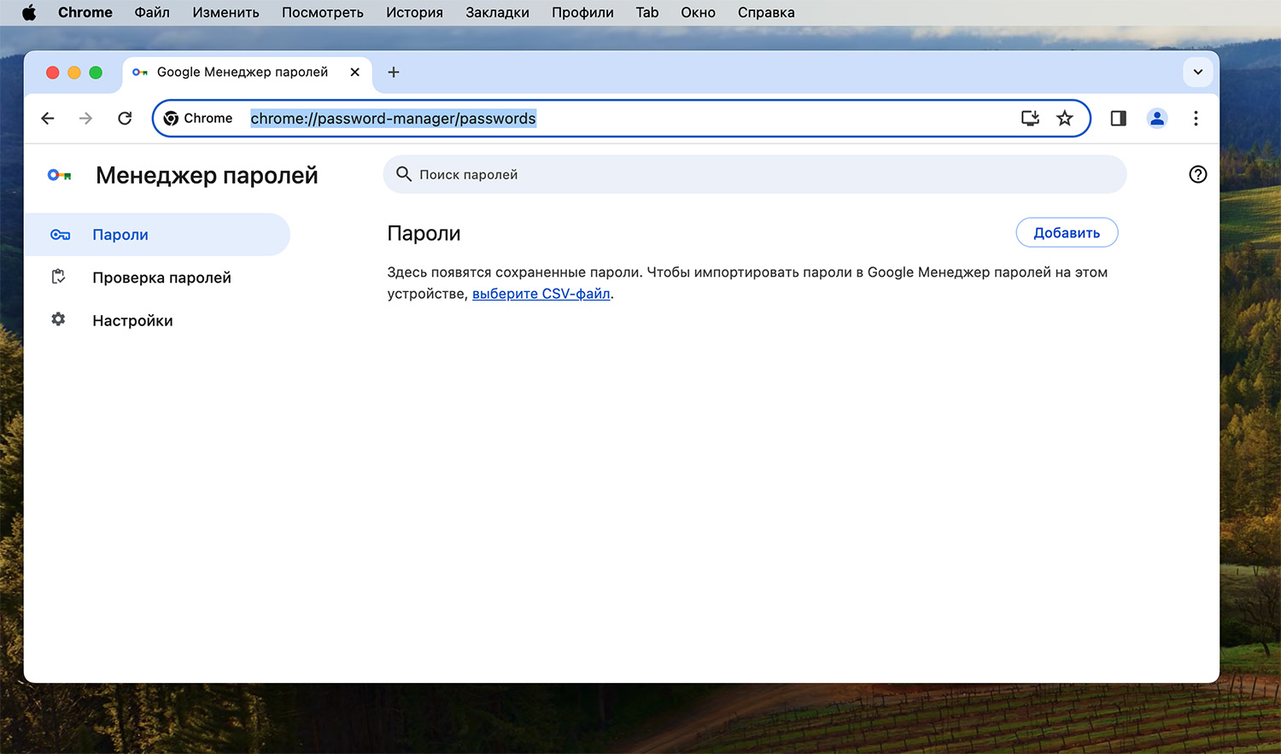Click the Пароли section heading

click(x=424, y=233)
